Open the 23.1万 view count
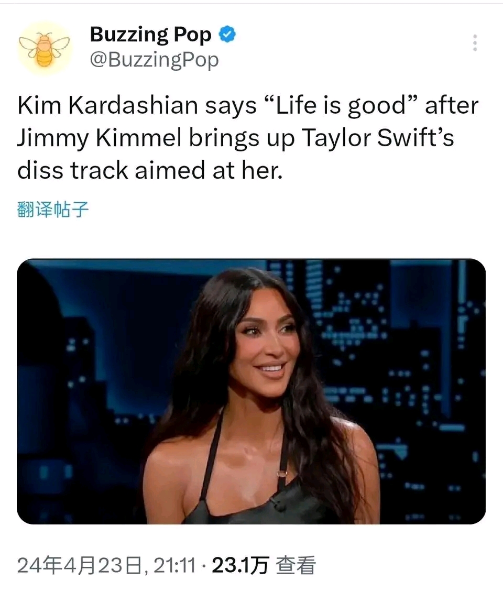The width and height of the screenshot is (503, 592). click(241, 566)
